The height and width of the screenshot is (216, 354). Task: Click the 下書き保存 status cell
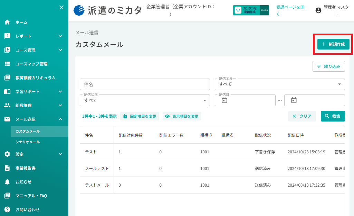tap(265, 152)
